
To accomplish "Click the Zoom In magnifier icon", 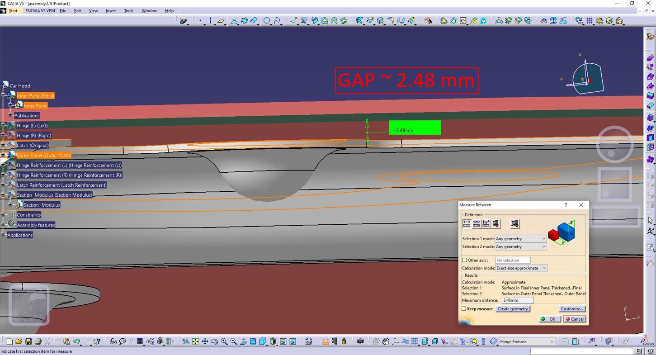I will tap(224, 342).
